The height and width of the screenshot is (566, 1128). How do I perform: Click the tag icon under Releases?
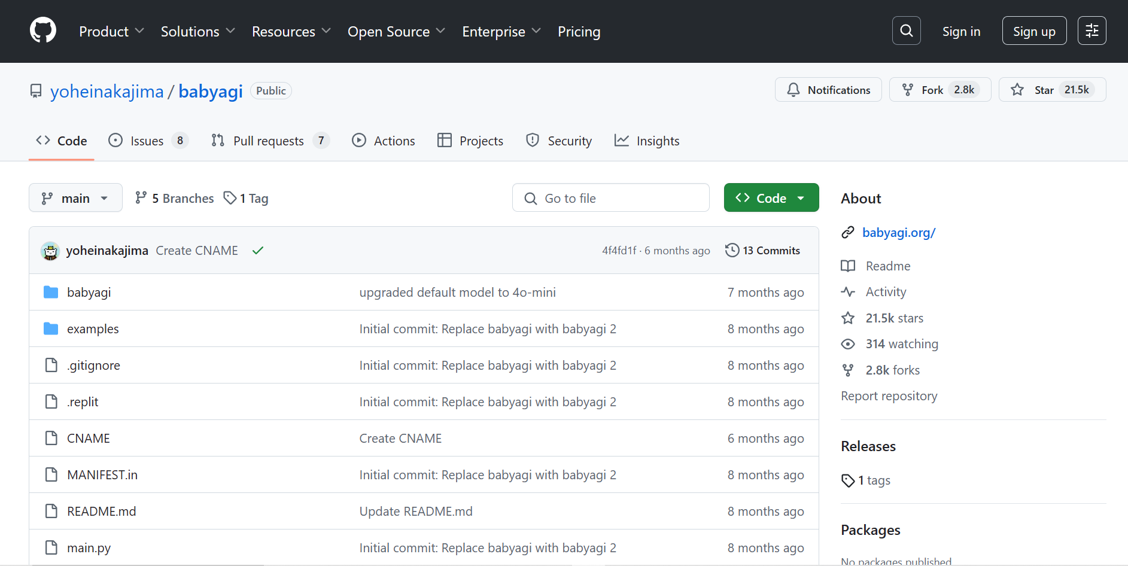coord(848,480)
